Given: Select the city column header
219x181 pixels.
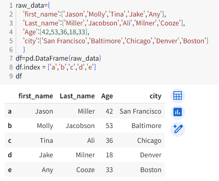Looking at the screenshot, I should point(156,96).
